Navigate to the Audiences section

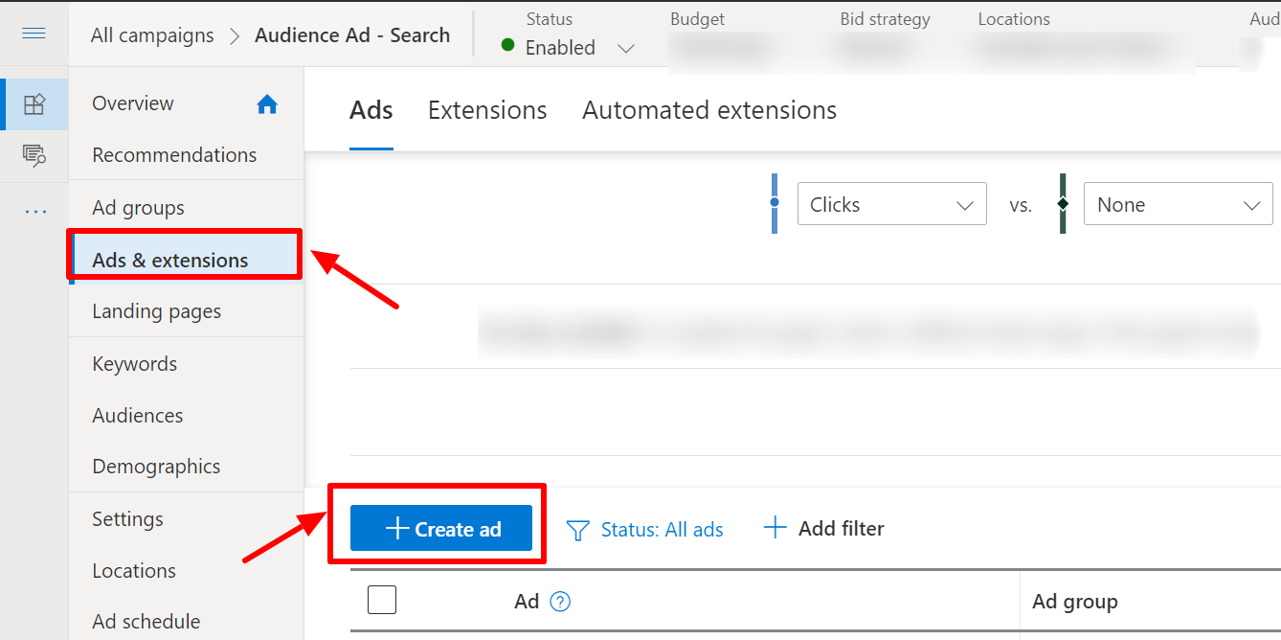tap(137, 415)
